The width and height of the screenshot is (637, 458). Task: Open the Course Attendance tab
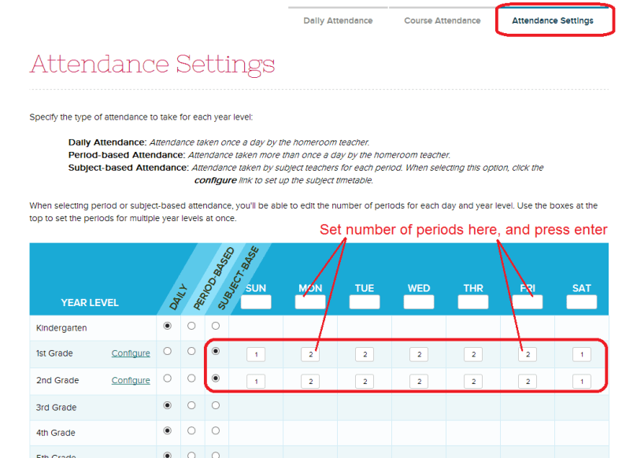[442, 21]
